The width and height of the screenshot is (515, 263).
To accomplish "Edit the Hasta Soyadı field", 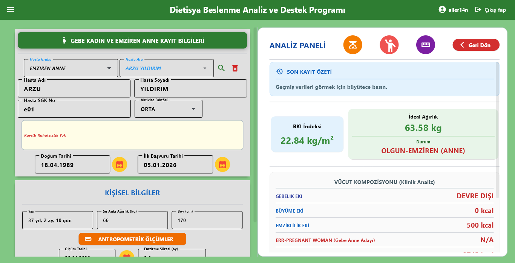I will click(x=191, y=89).
